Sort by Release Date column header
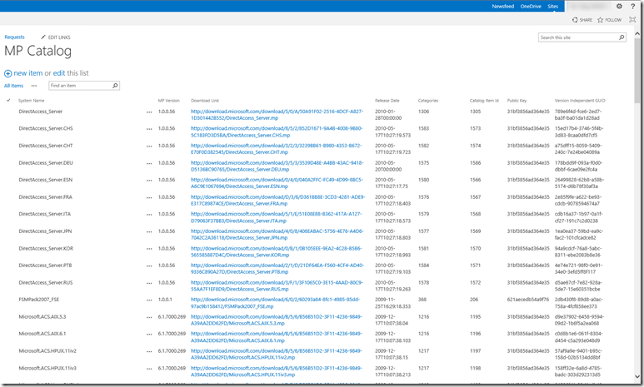 [x=387, y=101]
